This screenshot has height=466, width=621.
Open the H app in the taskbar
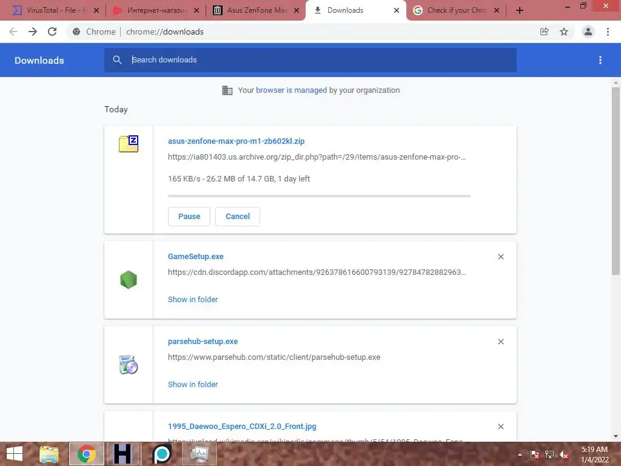point(123,454)
